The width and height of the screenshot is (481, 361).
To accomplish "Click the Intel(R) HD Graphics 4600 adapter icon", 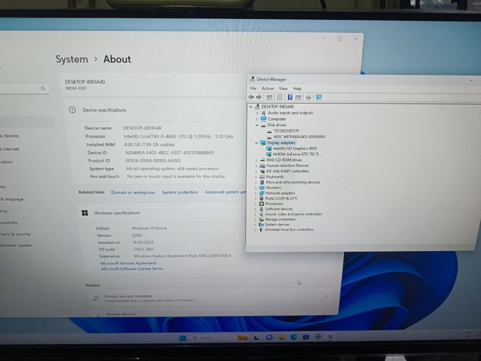I will (269, 148).
